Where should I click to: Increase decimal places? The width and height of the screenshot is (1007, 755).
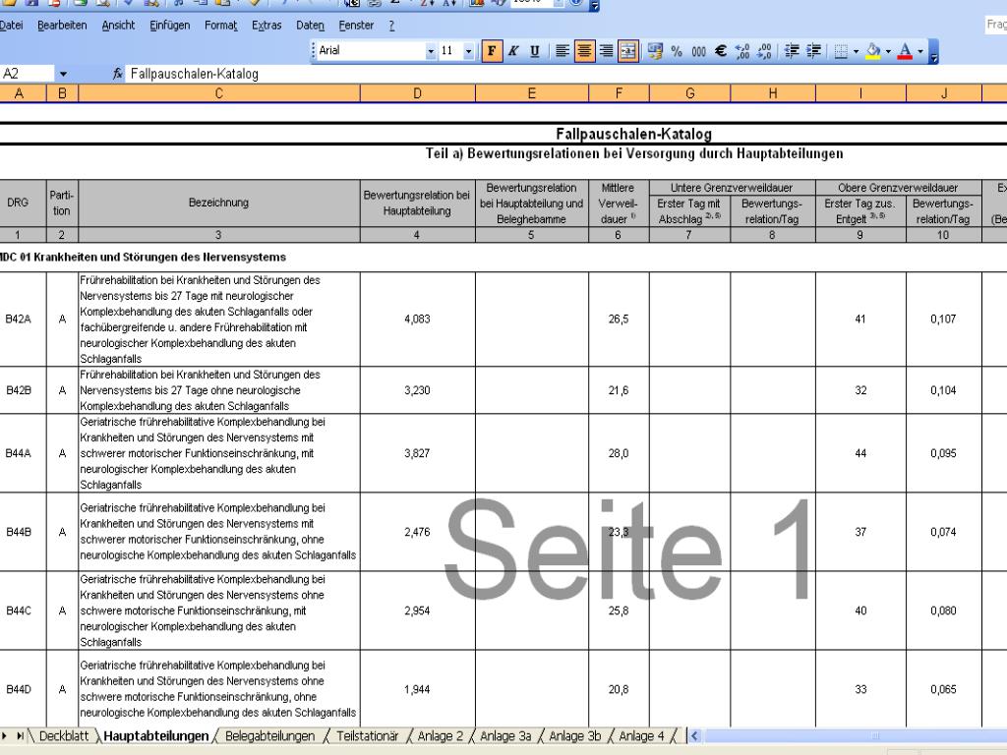pyautogui.click(x=742, y=51)
